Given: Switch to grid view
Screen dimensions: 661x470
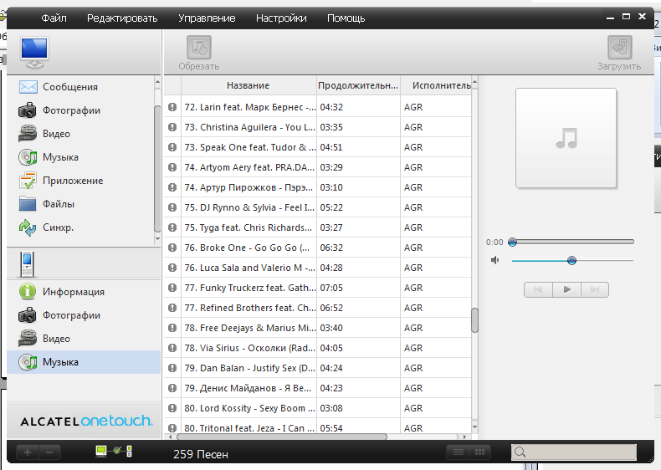Looking at the screenshot, I should 479,452.
